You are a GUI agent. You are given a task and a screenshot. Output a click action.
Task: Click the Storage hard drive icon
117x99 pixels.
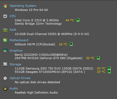click(5, 64)
